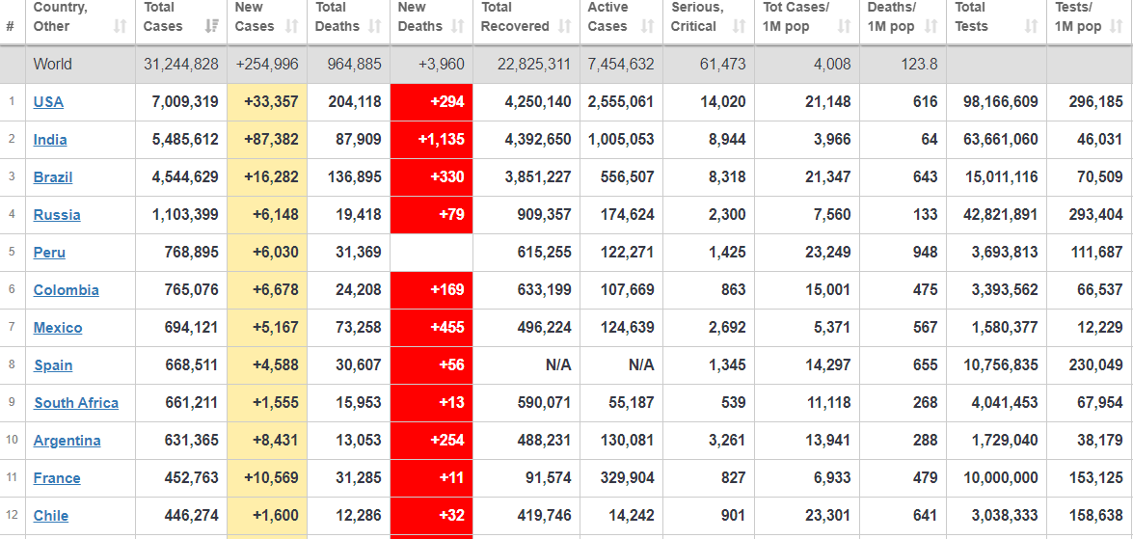Click Brazil total recovered 3,851,227
The width and height of the screenshot is (1133, 539).
pos(538,177)
